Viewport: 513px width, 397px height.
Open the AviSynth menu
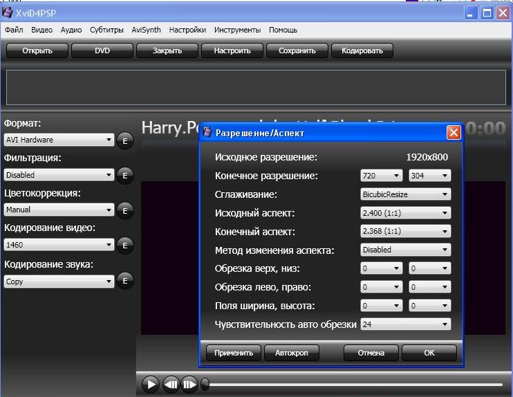click(x=146, y=30)
